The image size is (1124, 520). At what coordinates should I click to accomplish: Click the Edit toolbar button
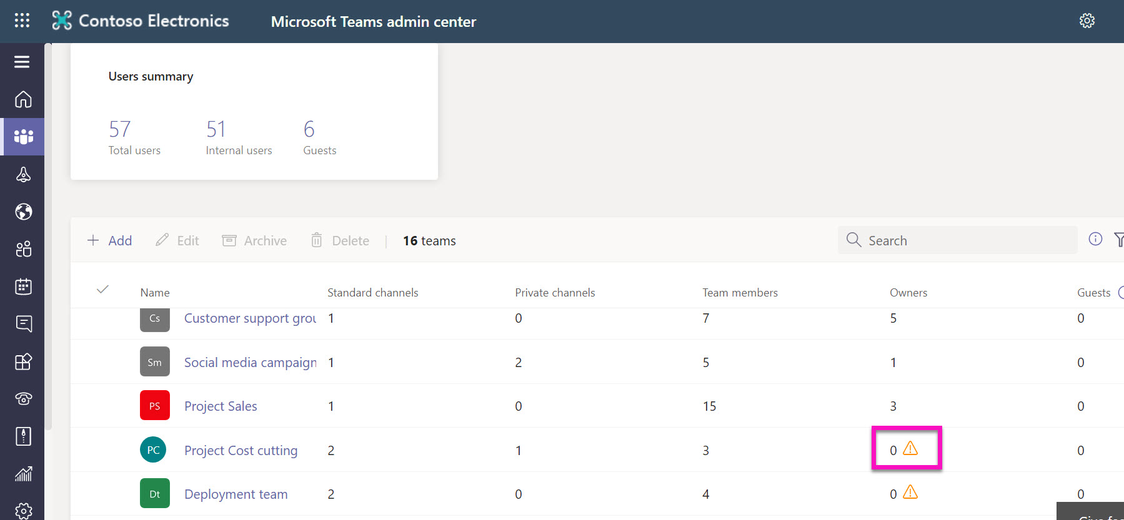pyautogui.click(x=177, y=241)
